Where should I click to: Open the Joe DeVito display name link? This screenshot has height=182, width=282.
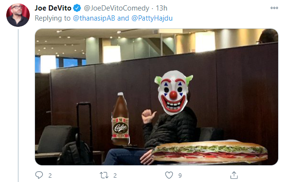tap(53, 8)
